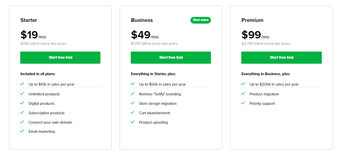
Task: Start free trial for Starter plan
Action: [x=60, y=58]
